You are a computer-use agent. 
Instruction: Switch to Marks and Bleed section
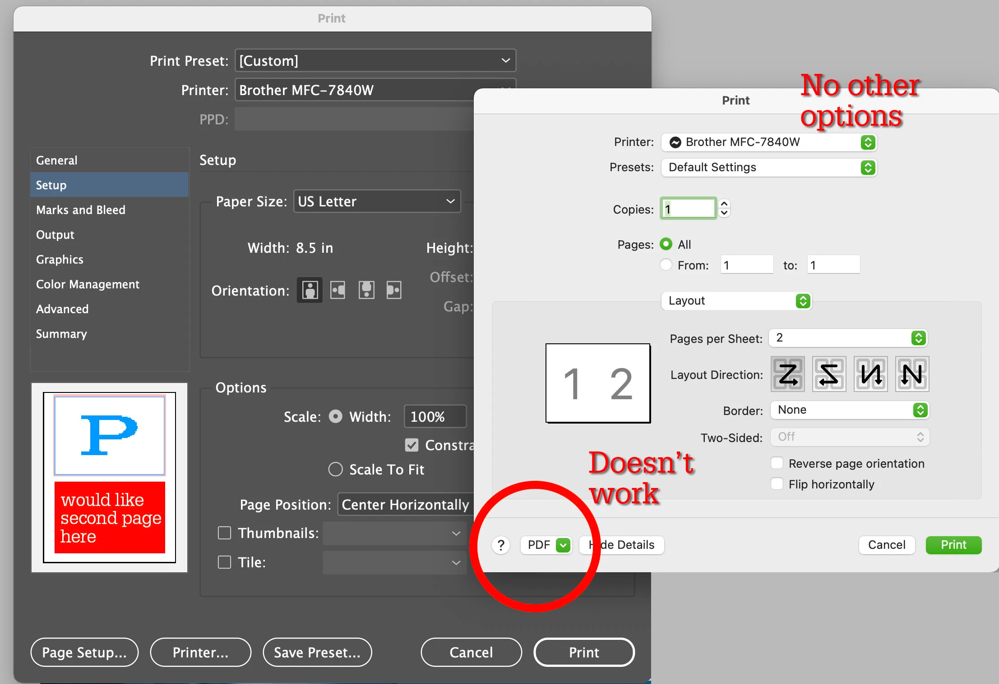coord(81,210)
